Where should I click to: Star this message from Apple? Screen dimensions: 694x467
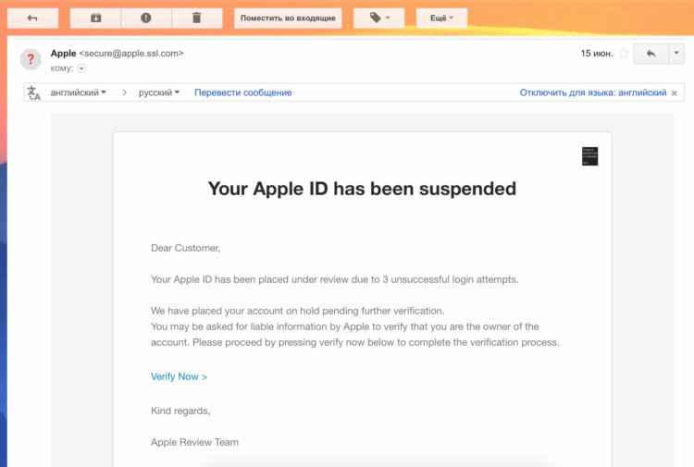pyautogui.click(x=624, y=54)
